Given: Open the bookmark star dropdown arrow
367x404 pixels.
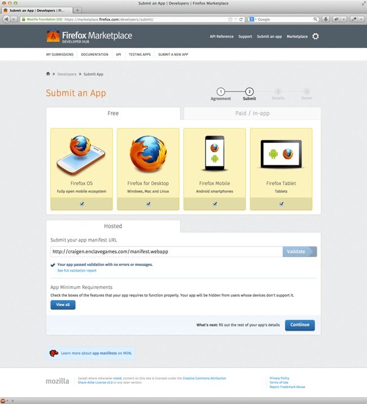Looking at the screenshot, I should (235, 19).
